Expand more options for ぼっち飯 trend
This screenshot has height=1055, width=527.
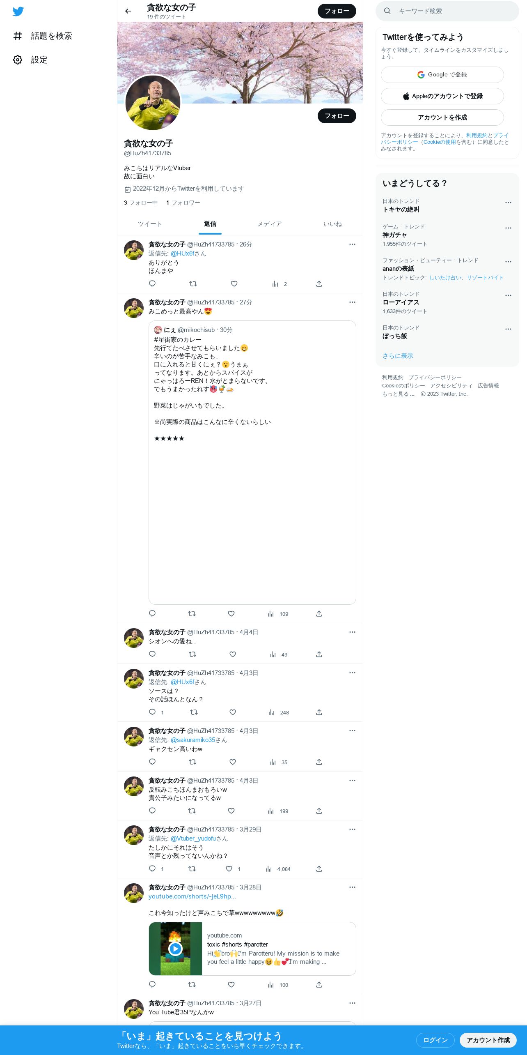tap(508, 329)
